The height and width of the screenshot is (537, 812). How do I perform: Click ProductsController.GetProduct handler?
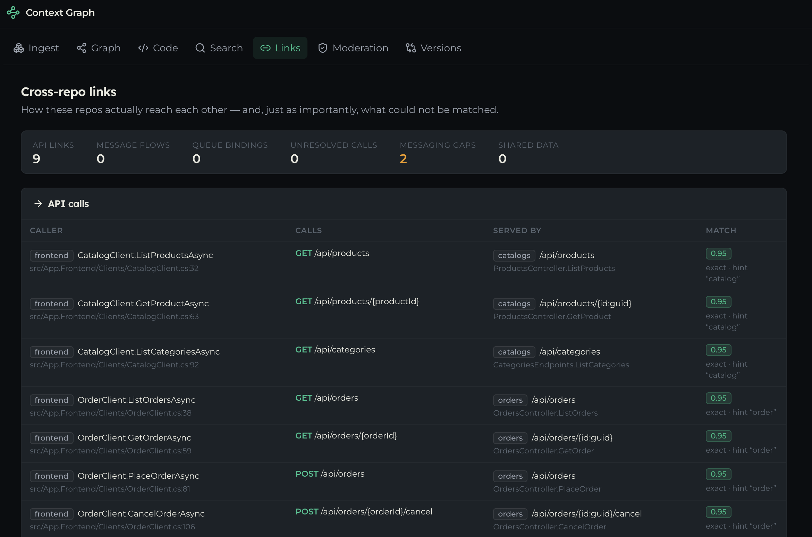[x=552, y=317]
